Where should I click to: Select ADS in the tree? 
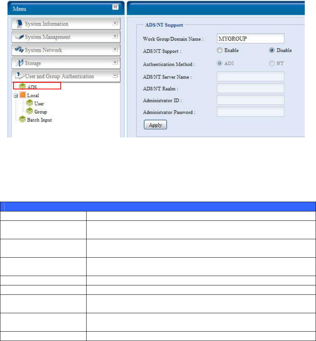point(32,87)
